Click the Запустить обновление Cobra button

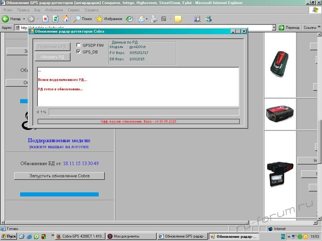(59, 176)
